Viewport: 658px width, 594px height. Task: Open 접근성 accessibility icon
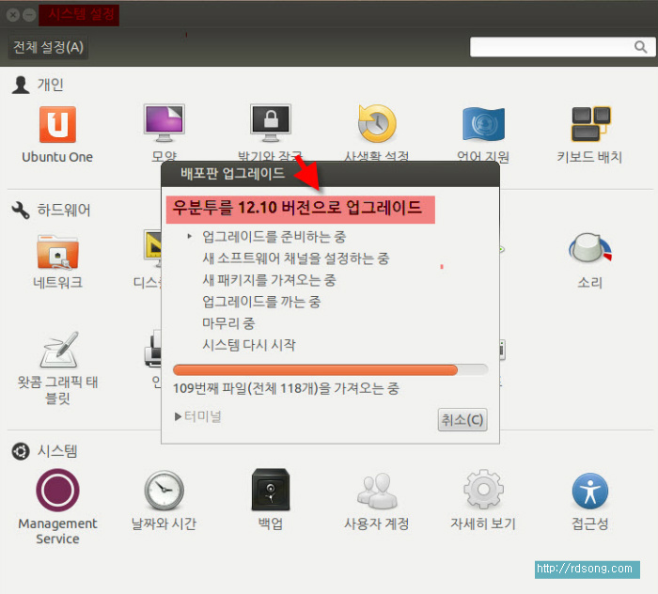590,492
